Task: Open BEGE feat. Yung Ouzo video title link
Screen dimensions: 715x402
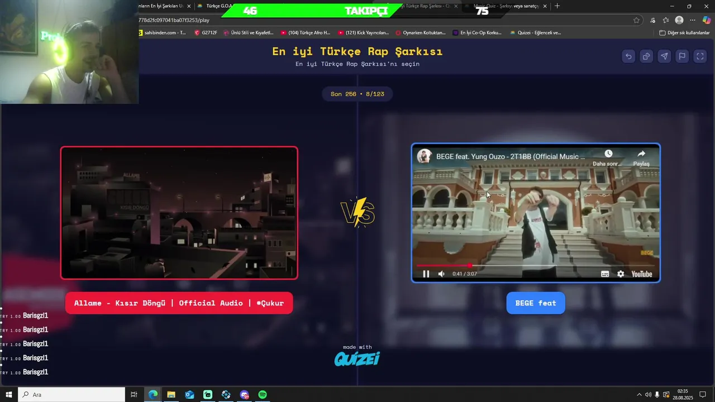Action: pos(511,156)
